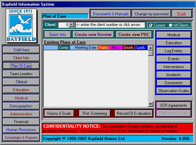Image resolution: width=196 pixels, height=145 pixels.
Task: Open Quick Info for client
Action: click(x=57, y=34)
